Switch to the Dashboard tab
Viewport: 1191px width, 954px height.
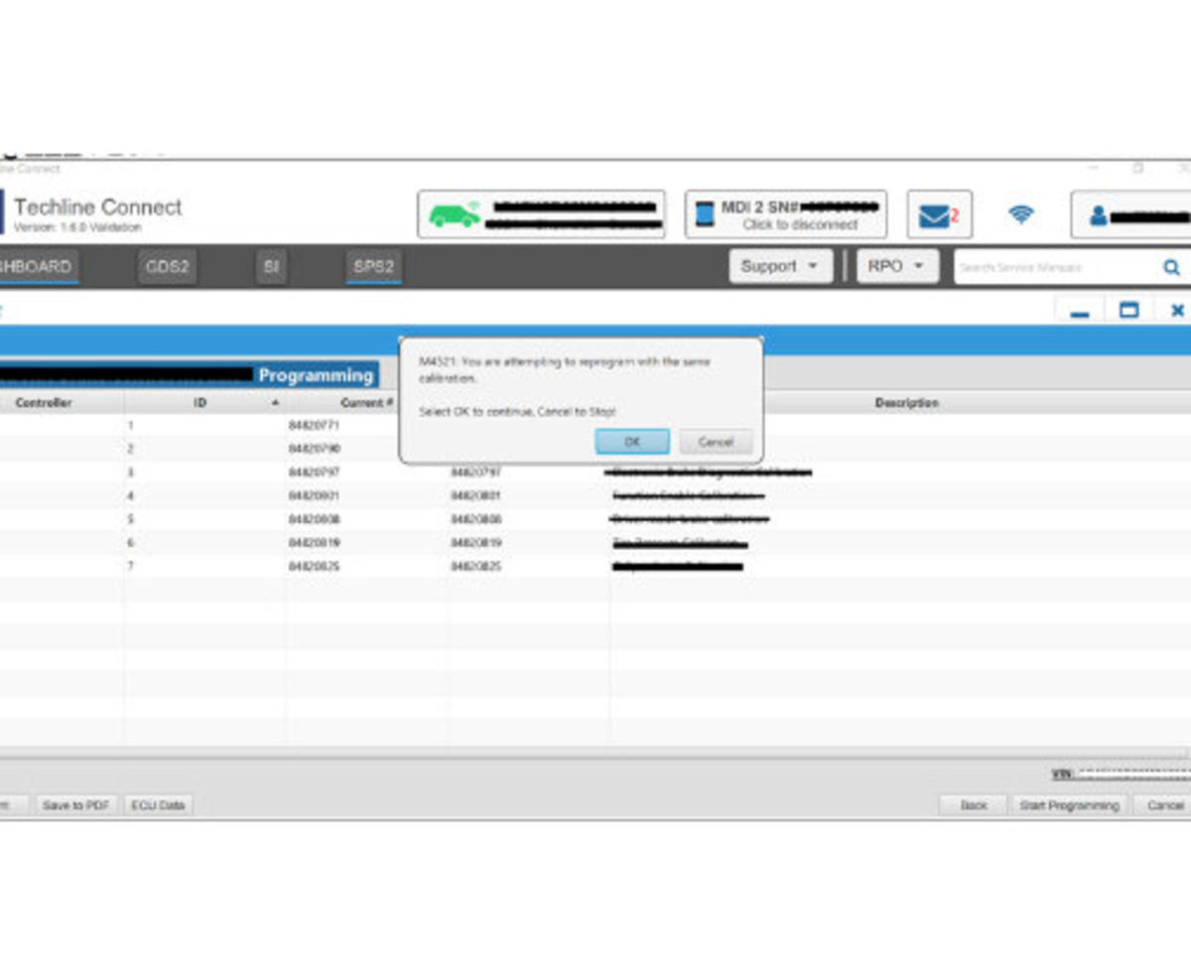pos(37,267)
